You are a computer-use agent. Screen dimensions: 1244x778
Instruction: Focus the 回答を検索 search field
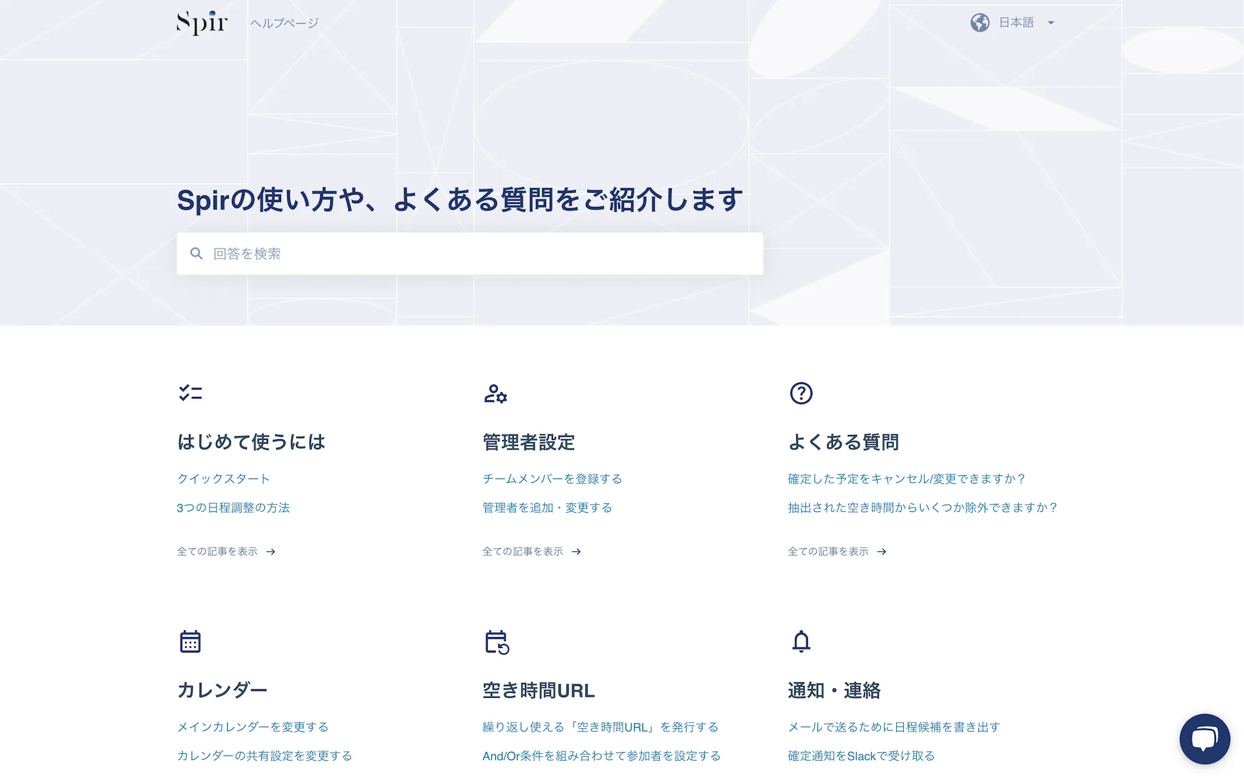pyautogui.click(x=470, y=254)
